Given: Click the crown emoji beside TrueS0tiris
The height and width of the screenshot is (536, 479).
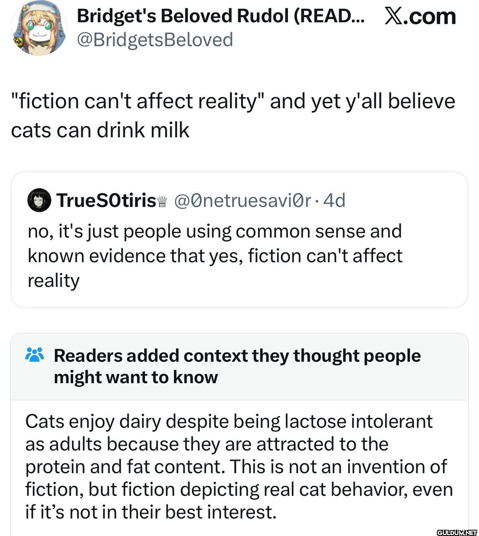Looking at the screenshot, I should (163, 202).
